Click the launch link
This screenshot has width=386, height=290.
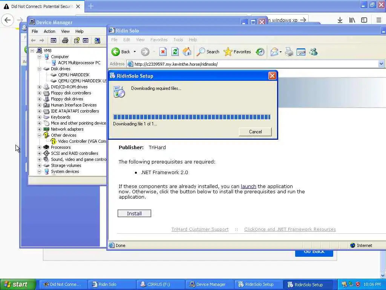click(248, 187)
